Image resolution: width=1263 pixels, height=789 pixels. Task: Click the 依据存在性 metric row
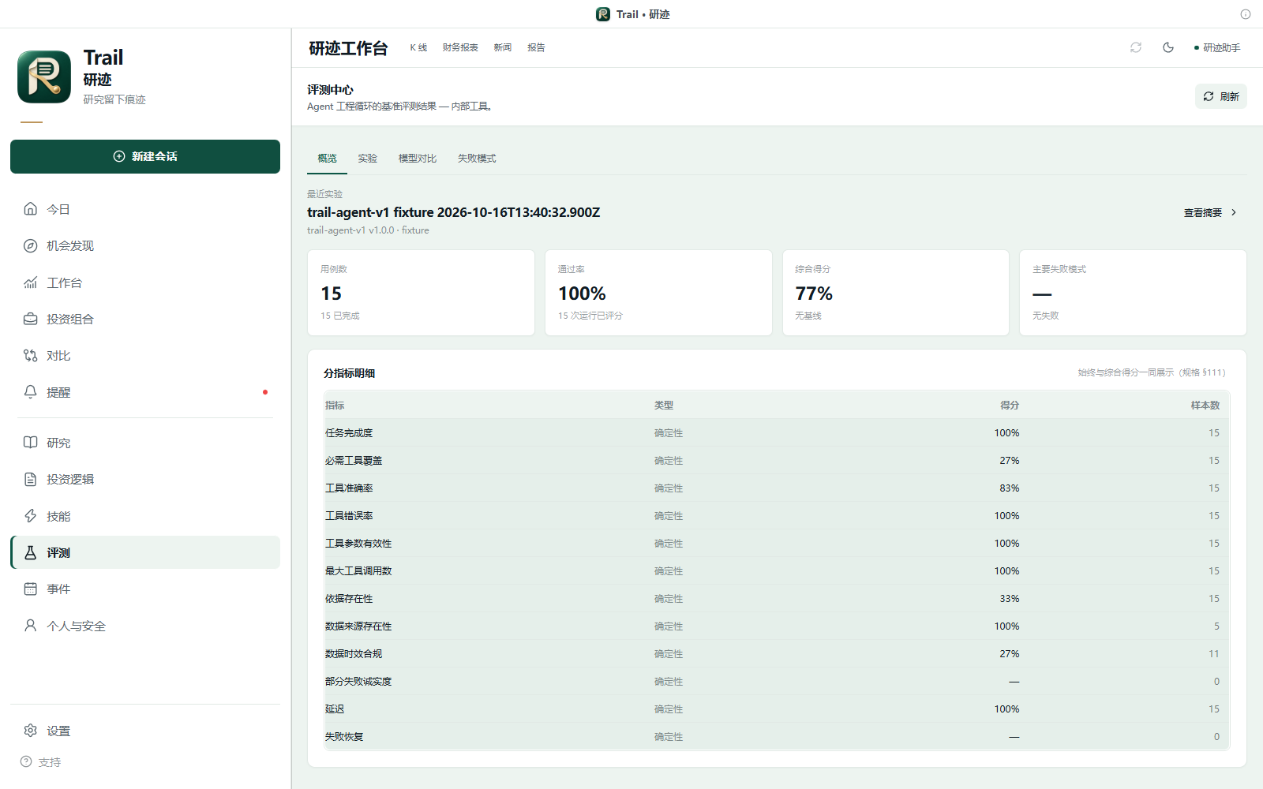pyautogui.click(x=777, y=598)
